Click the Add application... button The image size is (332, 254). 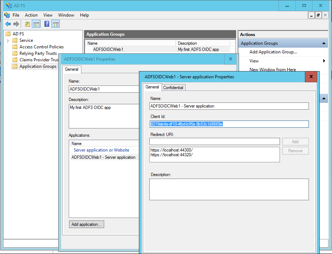(86, 224)
